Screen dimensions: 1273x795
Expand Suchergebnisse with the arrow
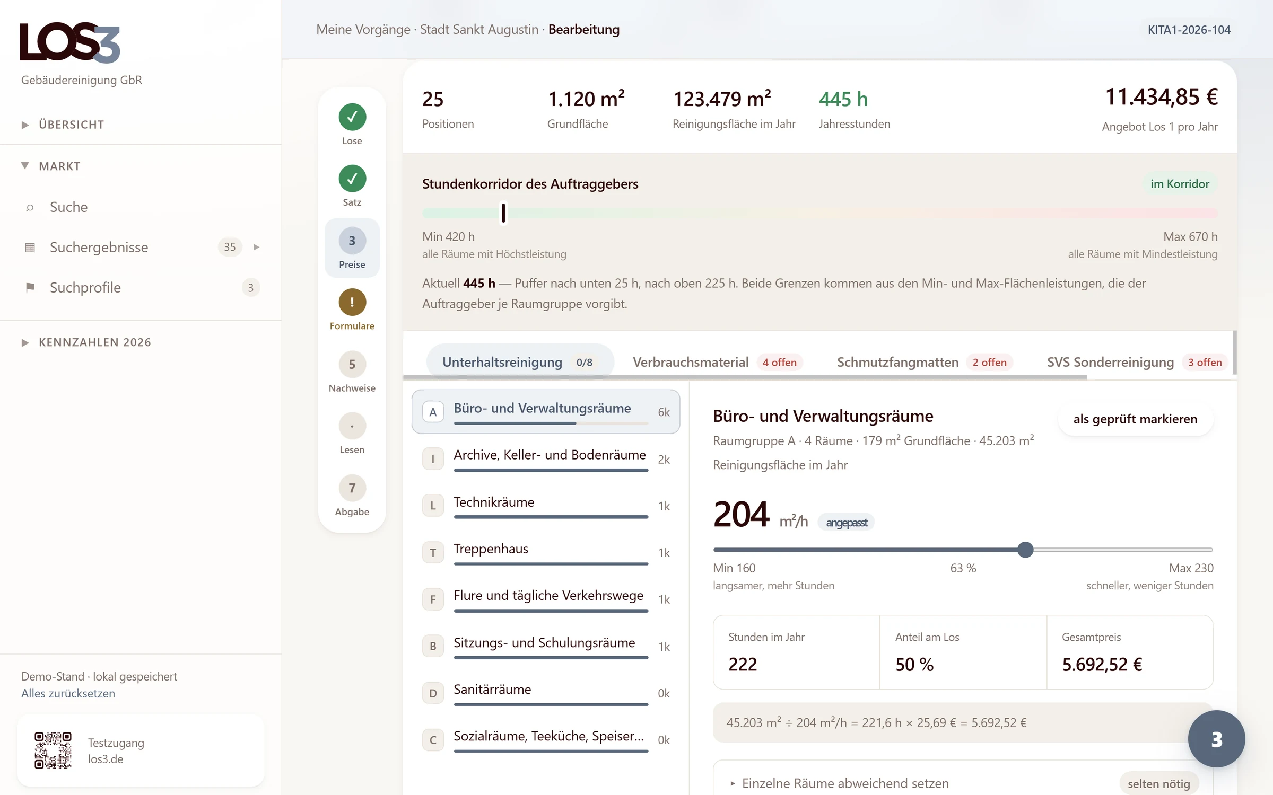[x=257, y=247]
